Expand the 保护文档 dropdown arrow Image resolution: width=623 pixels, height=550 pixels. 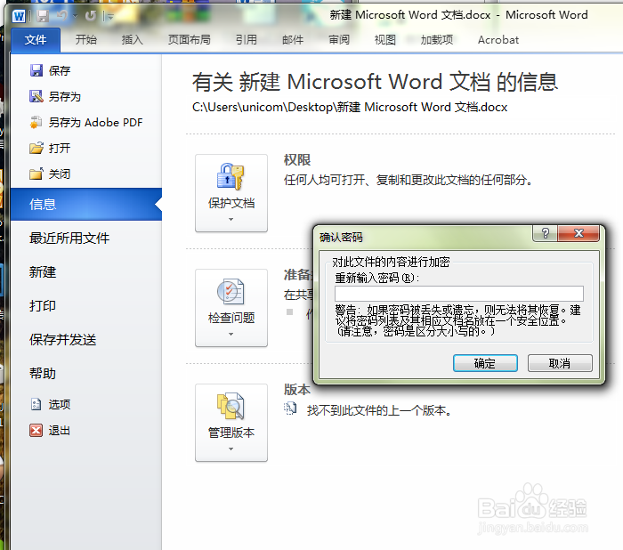[231, 219]
